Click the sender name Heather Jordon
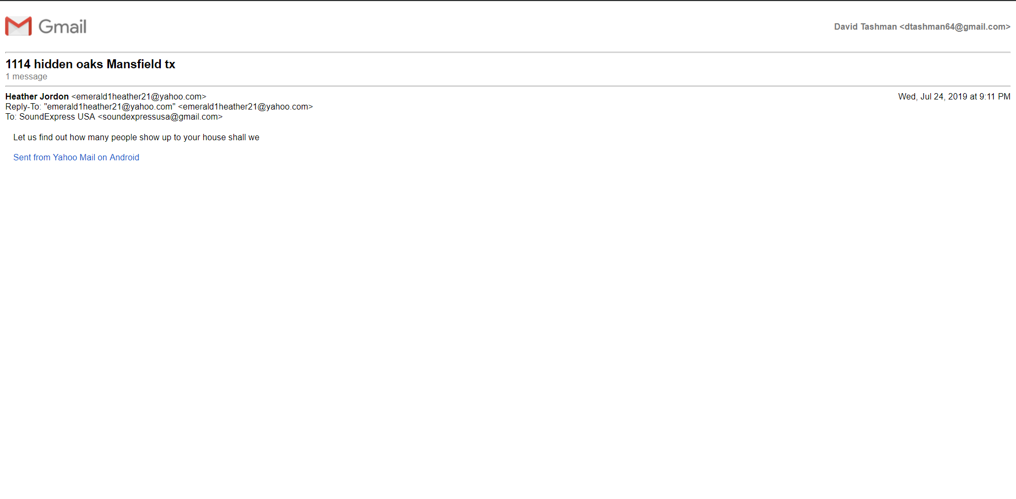Screen dimensions: 1016x499 [37, 96]
